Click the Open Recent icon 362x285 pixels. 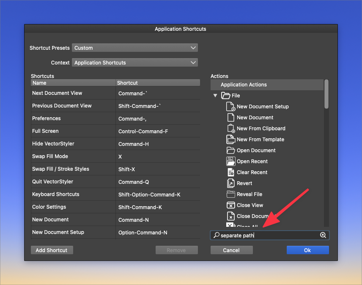point(230,161)
